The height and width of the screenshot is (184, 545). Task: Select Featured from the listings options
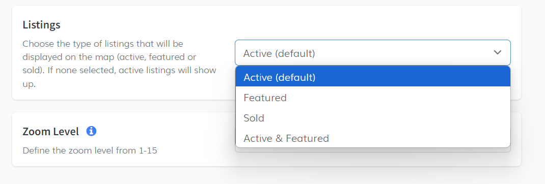[373, 98]
